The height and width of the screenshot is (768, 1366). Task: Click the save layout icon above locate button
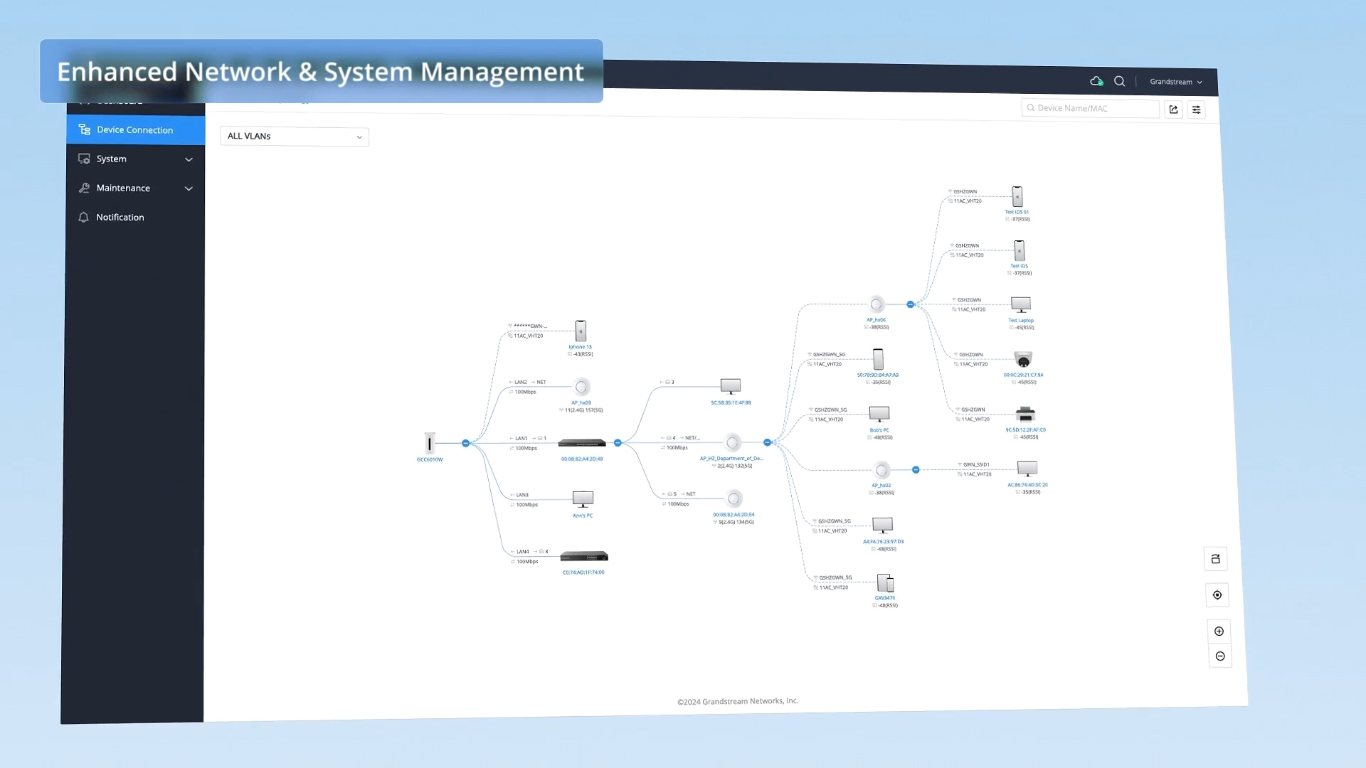click(x=1215, y=559)
